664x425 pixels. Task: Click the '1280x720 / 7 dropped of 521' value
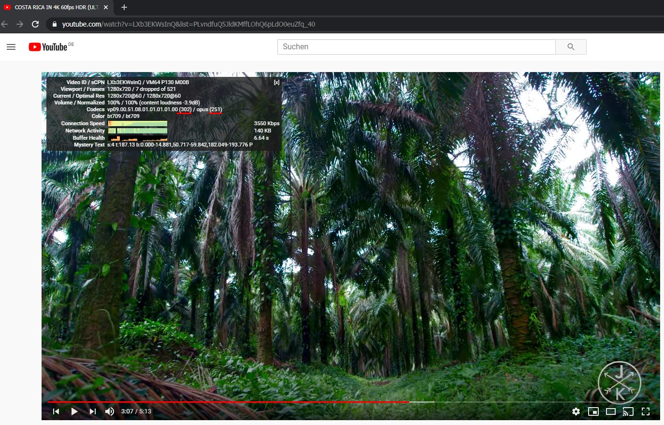coord(142,89)
